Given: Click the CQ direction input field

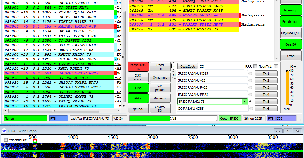Looking at the screenshot, I should pos(224,66).
